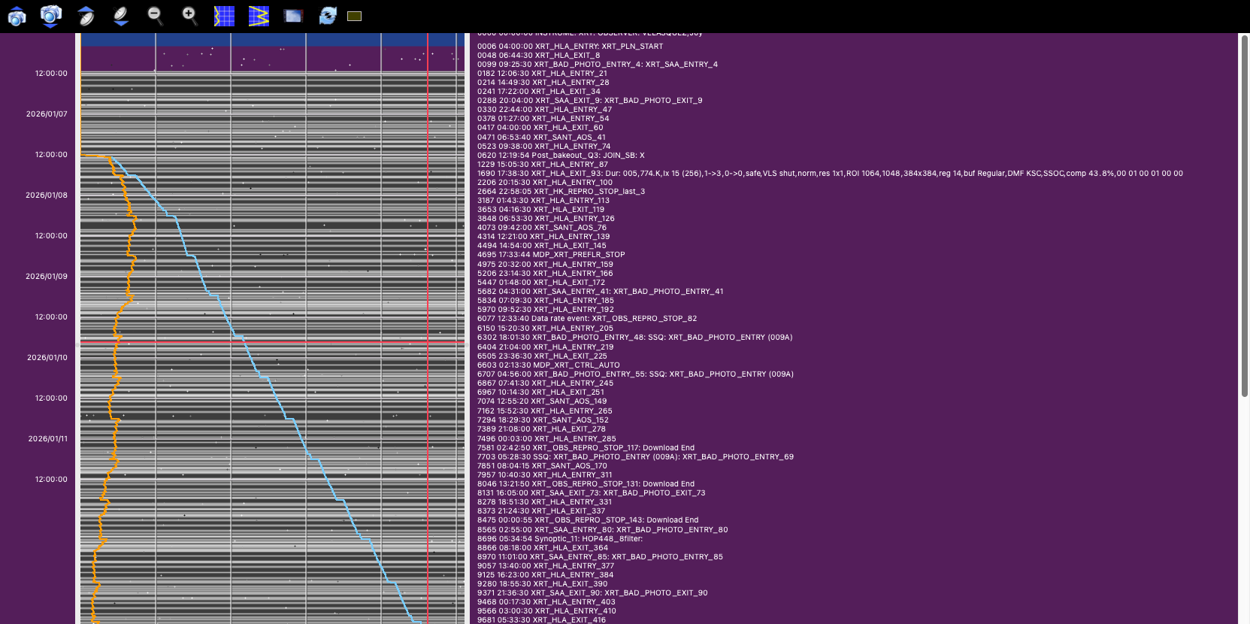Image resolution: width=1250 pixels, height=624 pixels.
Task: Select the 6077 Data rate event entry
Action: [x=586, y=319]
